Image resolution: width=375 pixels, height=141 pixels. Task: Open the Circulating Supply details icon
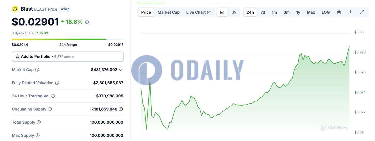click(121, 109)
